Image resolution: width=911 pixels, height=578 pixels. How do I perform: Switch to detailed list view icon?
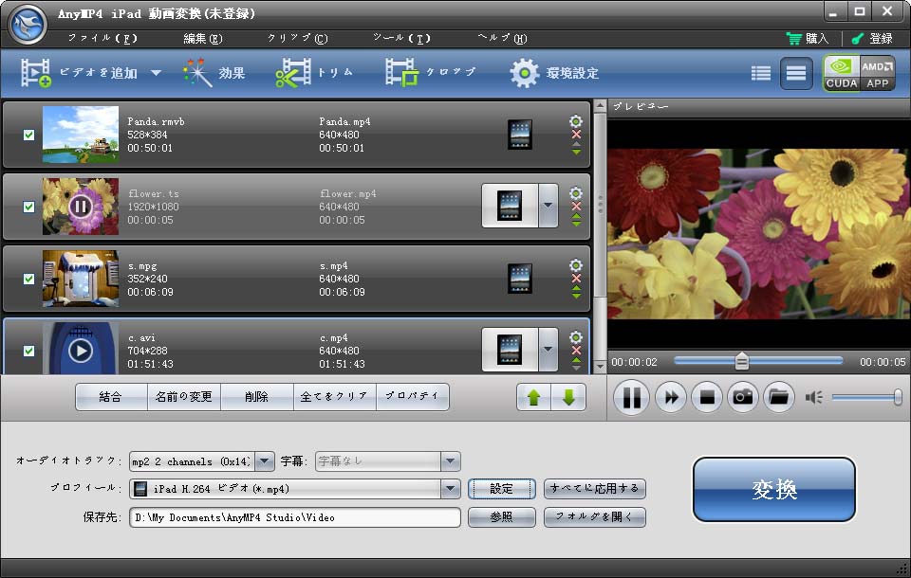(796, 73)
